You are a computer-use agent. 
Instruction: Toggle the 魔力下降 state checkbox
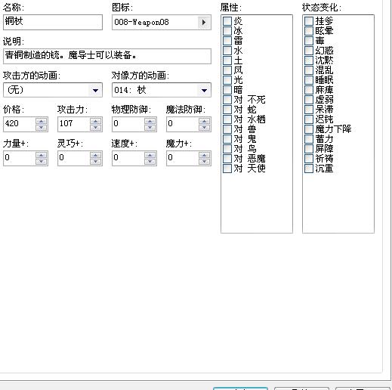(309, 129)
